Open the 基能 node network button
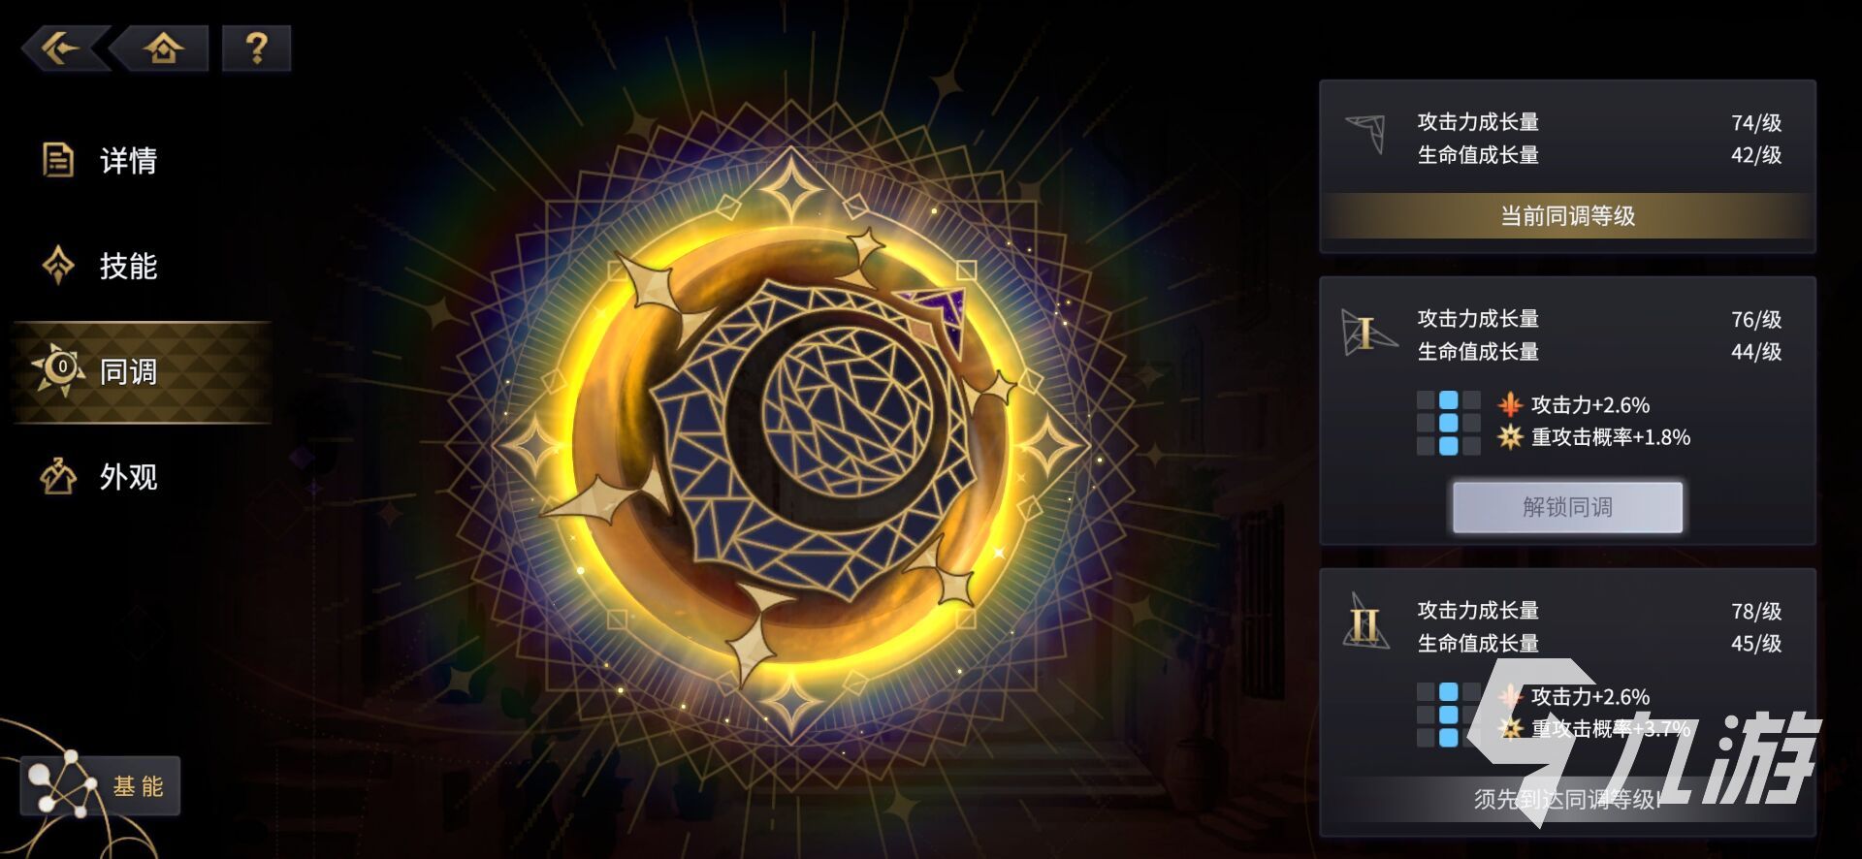Viewport: 1862px width, 859px height. tap(100, 785)
